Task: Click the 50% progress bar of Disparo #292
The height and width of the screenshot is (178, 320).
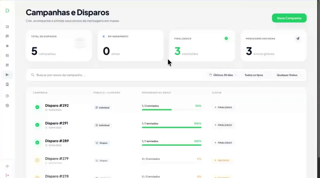Action: pyautogui.click(x=172, y=110)
